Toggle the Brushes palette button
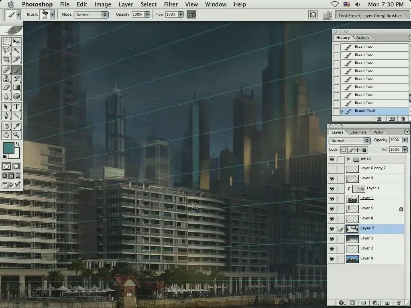This screenshot has height=308, width=411. point(394,16)
